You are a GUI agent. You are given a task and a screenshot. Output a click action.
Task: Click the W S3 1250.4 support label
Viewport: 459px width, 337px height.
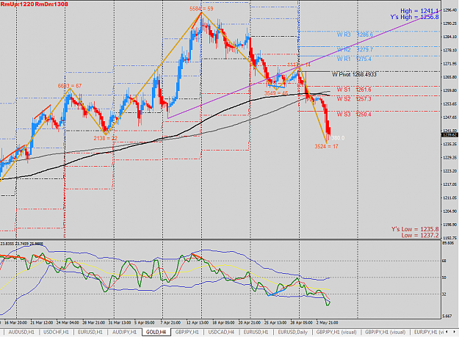[354, 115]
